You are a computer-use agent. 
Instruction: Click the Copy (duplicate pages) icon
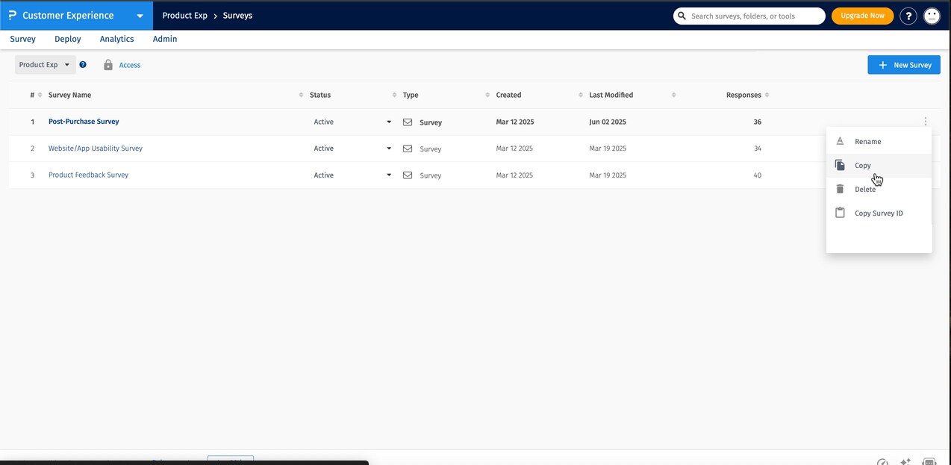click(x=840, y=165)
